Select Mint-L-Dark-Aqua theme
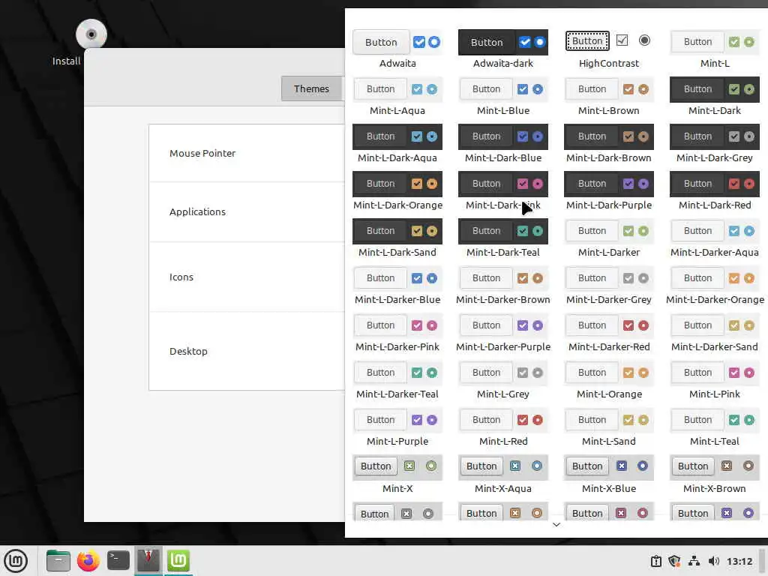 click(x=397, y=144)
